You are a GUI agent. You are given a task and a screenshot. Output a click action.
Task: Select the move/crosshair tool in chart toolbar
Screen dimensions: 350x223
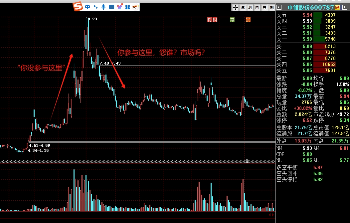coord(235,8)
